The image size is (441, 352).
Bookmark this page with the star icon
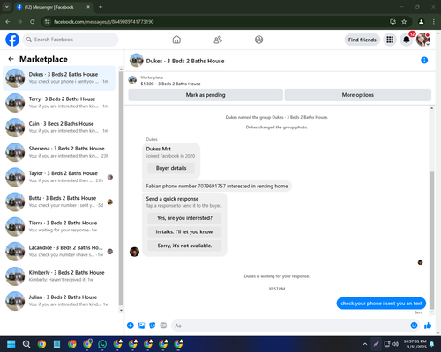[404, 22]
